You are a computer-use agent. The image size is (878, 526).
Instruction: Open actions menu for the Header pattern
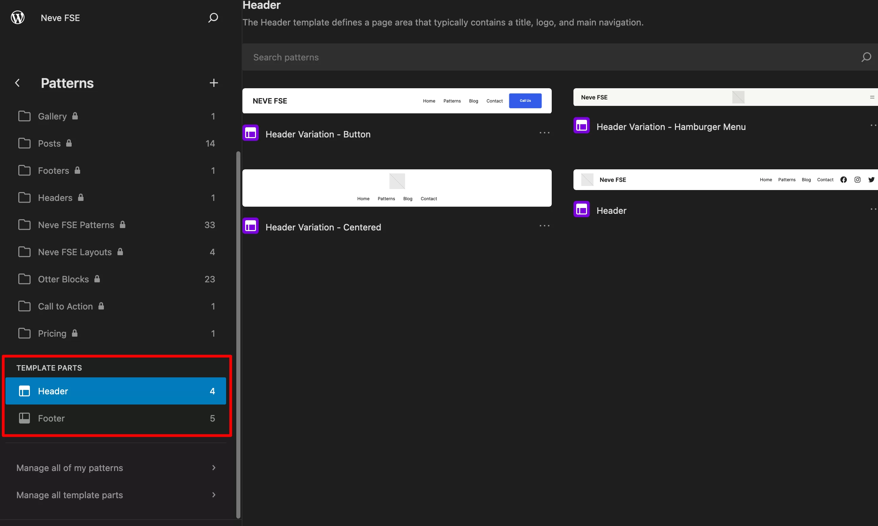874,209
